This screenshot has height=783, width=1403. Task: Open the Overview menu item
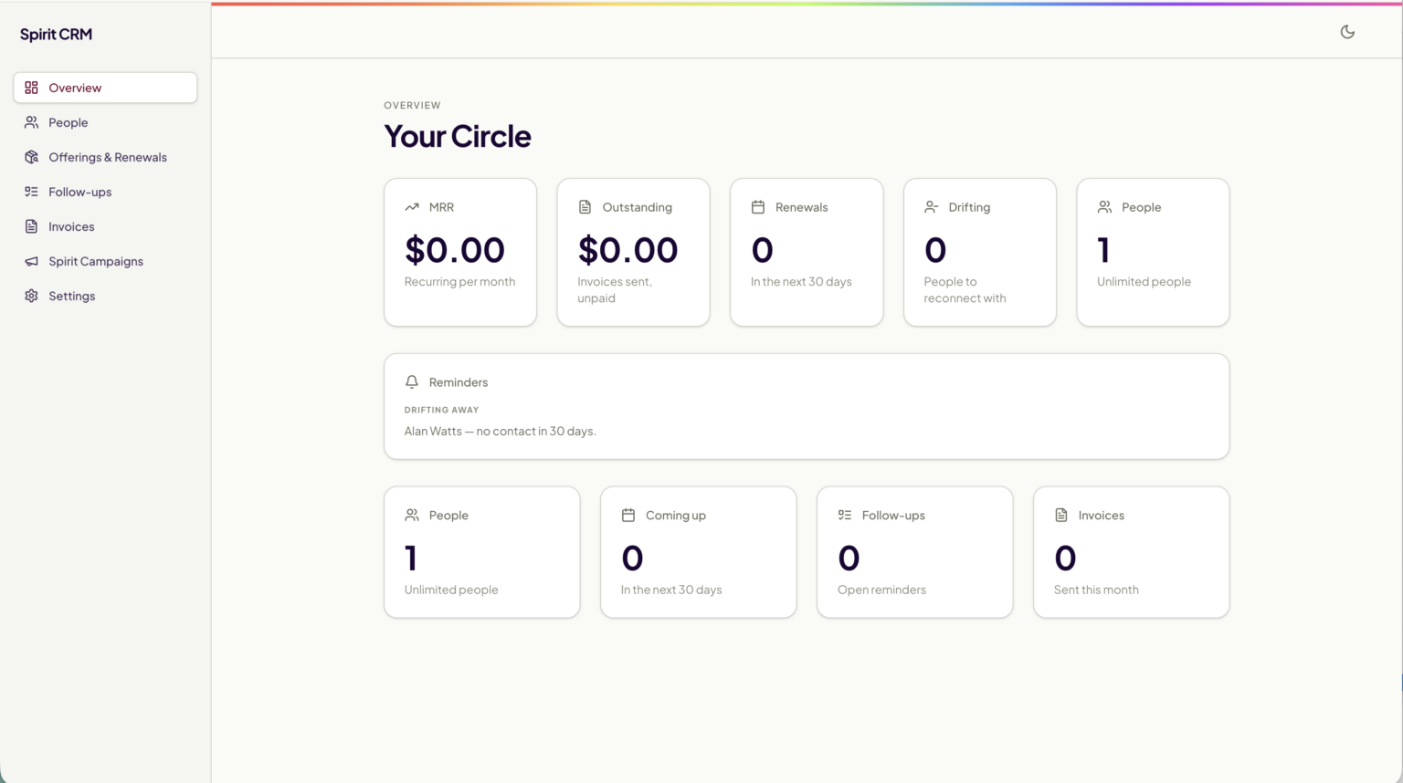tap(105, 88)
